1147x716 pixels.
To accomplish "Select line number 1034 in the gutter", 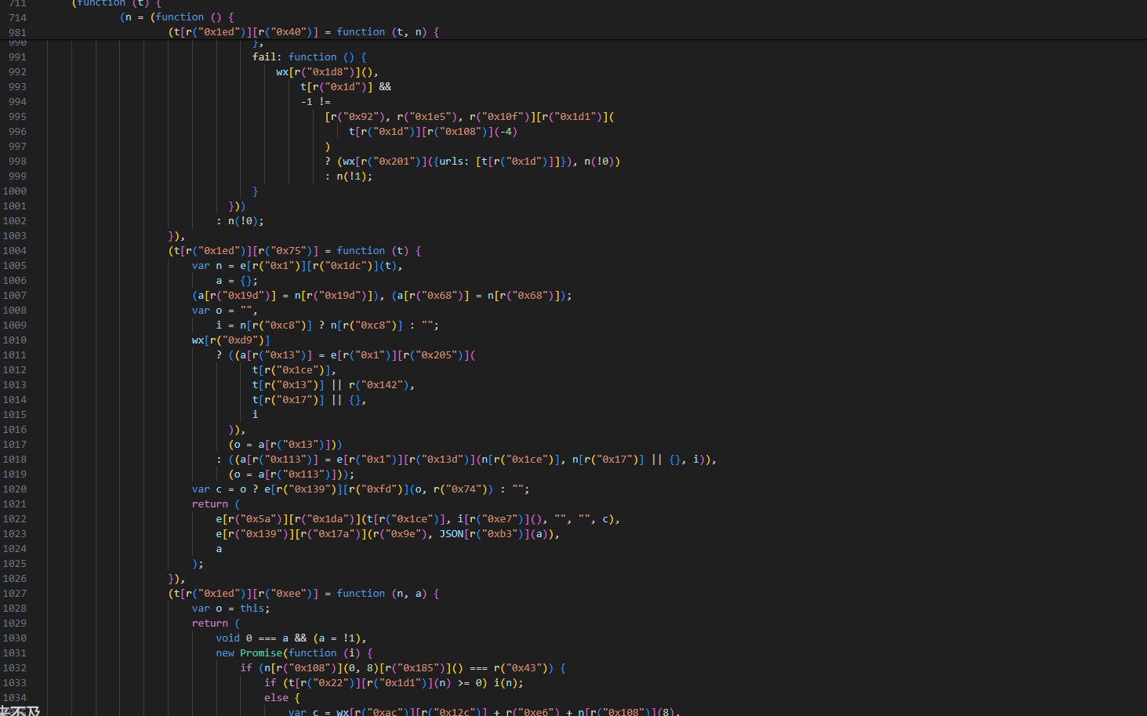I will click(14, 698).
